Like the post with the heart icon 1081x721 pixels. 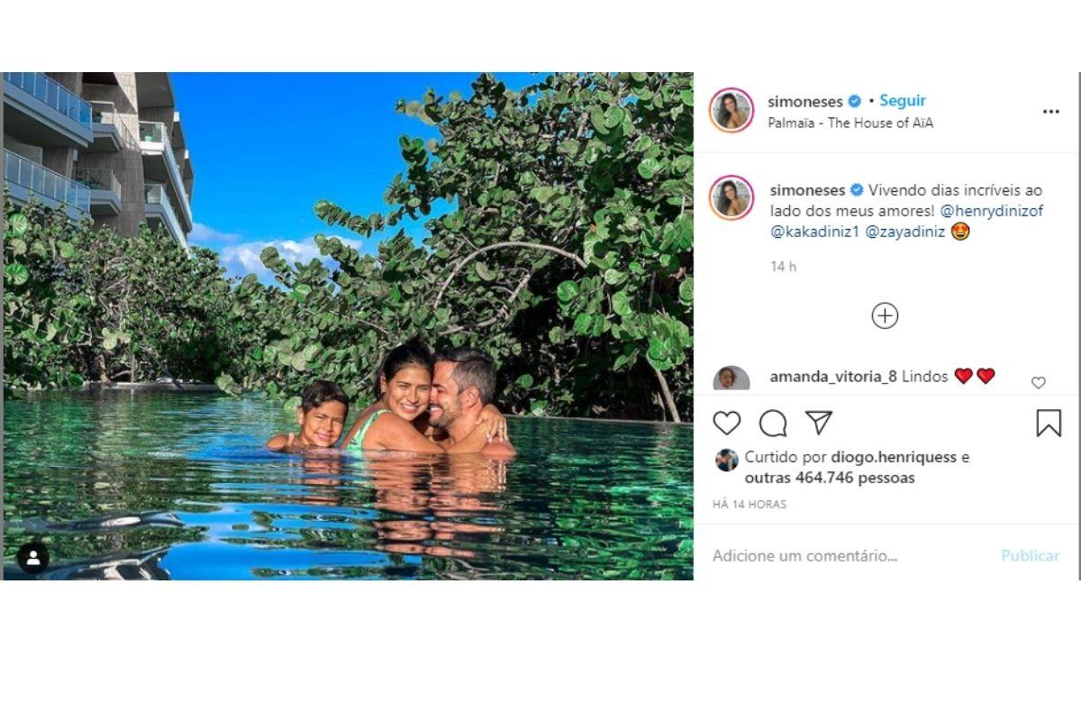coord(727,423)
